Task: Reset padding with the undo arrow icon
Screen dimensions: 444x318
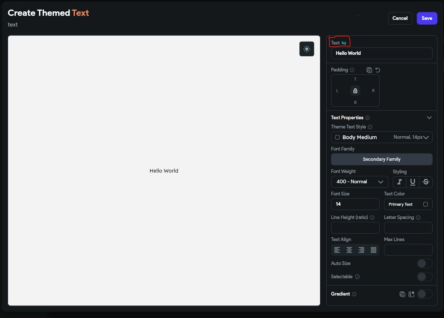Action: pos(377,70)
